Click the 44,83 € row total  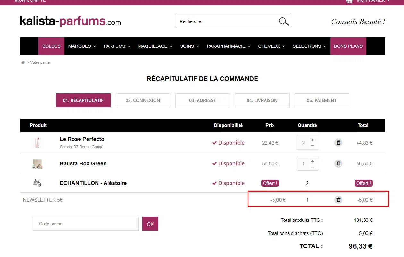click(x=364, y=143)
